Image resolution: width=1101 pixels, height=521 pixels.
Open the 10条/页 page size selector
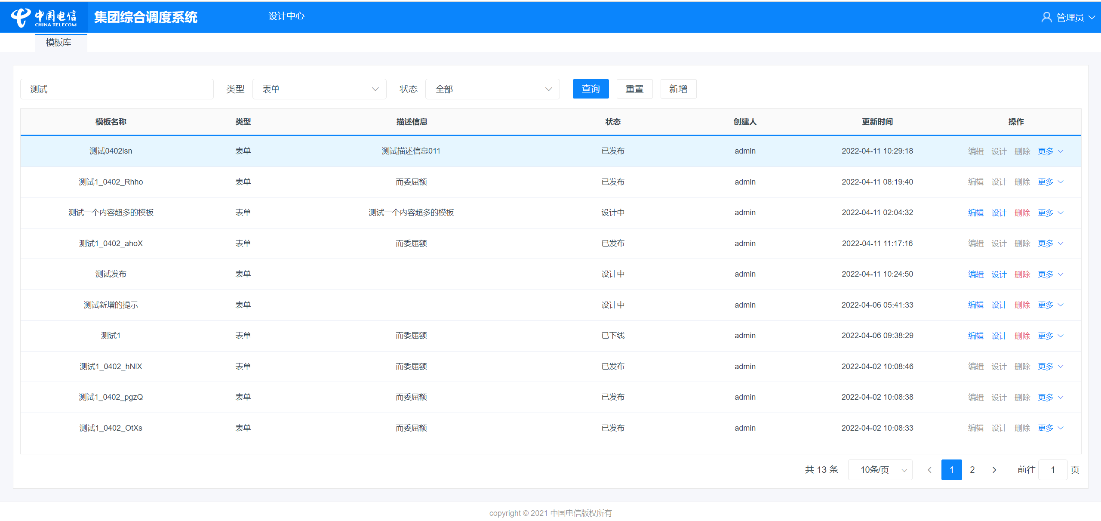tap(880, 470)
